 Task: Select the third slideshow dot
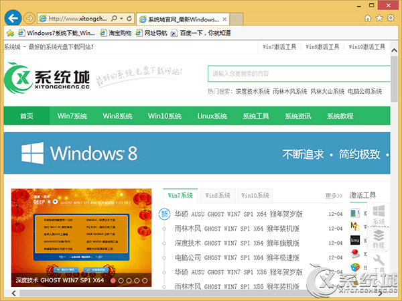click(x=129, y=280)
